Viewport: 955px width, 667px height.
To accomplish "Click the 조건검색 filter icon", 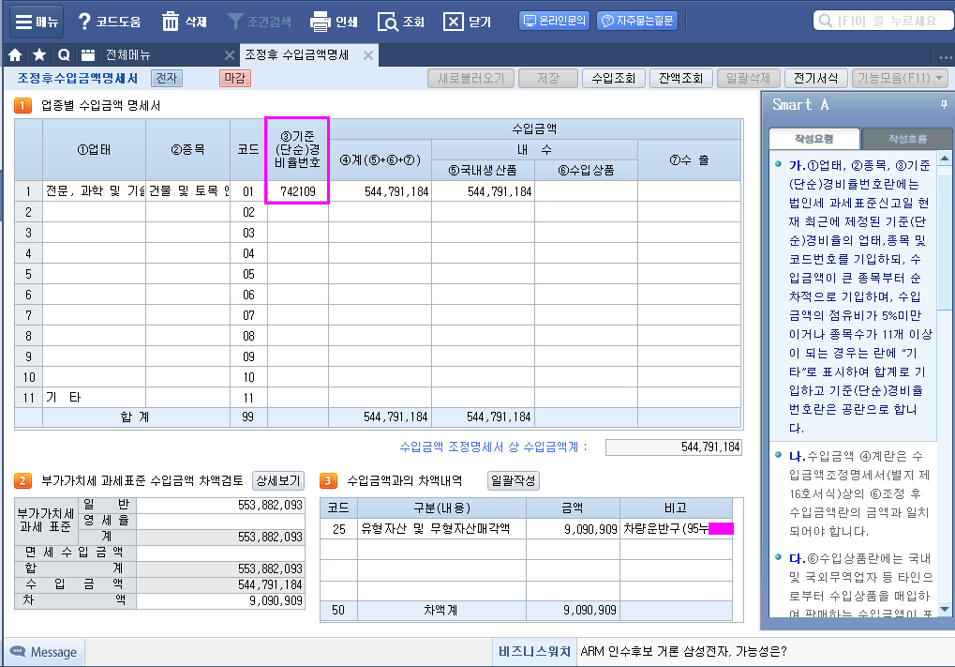I will 259,22.
